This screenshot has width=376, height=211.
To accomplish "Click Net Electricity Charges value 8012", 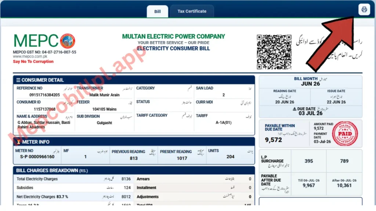I will coord(126,197).
